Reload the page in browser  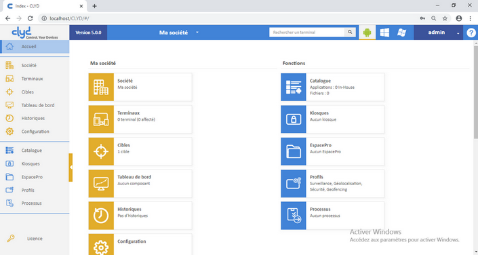pos(31,18)
